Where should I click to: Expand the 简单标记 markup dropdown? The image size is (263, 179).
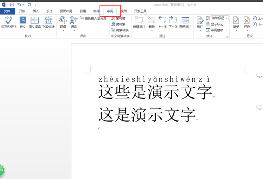click(220, 18)
